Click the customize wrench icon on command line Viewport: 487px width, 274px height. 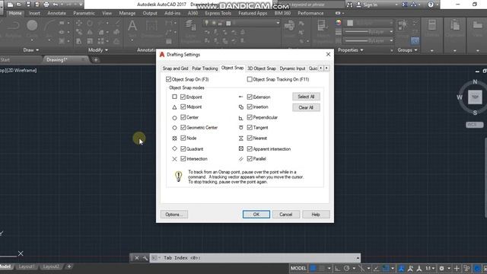pyautogui.click(x=145, y=258)
